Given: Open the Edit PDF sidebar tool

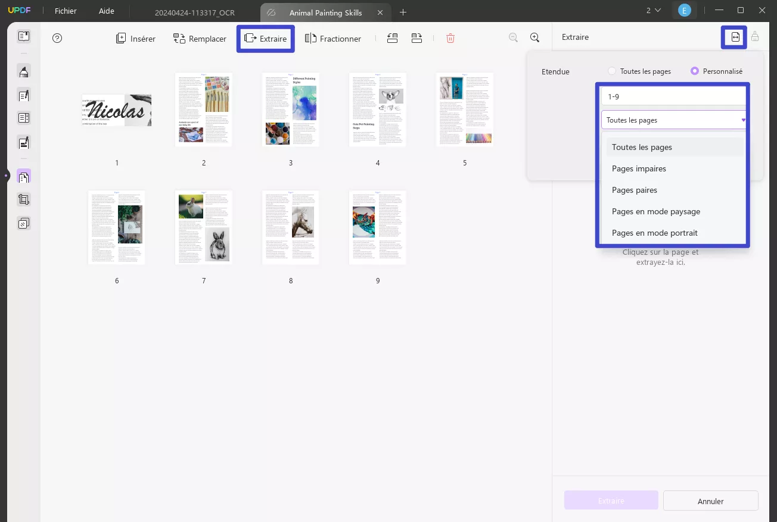Looking at the screenshot, I should point(24,95).
